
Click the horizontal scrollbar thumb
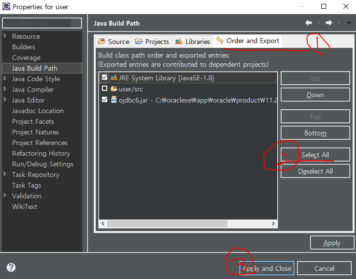pyautogui.click(x=167, y=223)
